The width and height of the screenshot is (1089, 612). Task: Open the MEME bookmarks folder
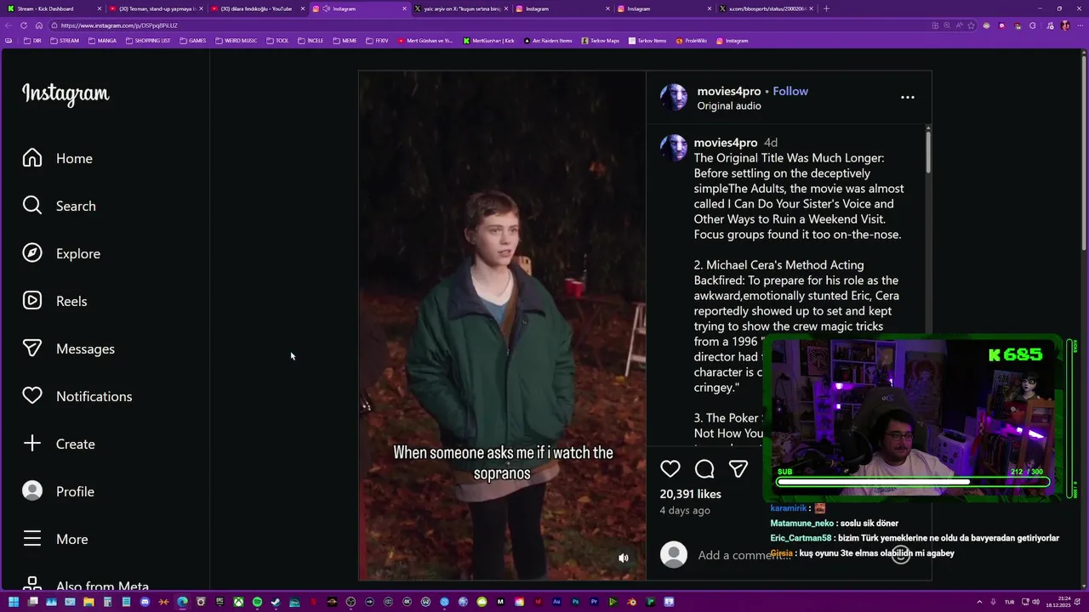[345, 41]
